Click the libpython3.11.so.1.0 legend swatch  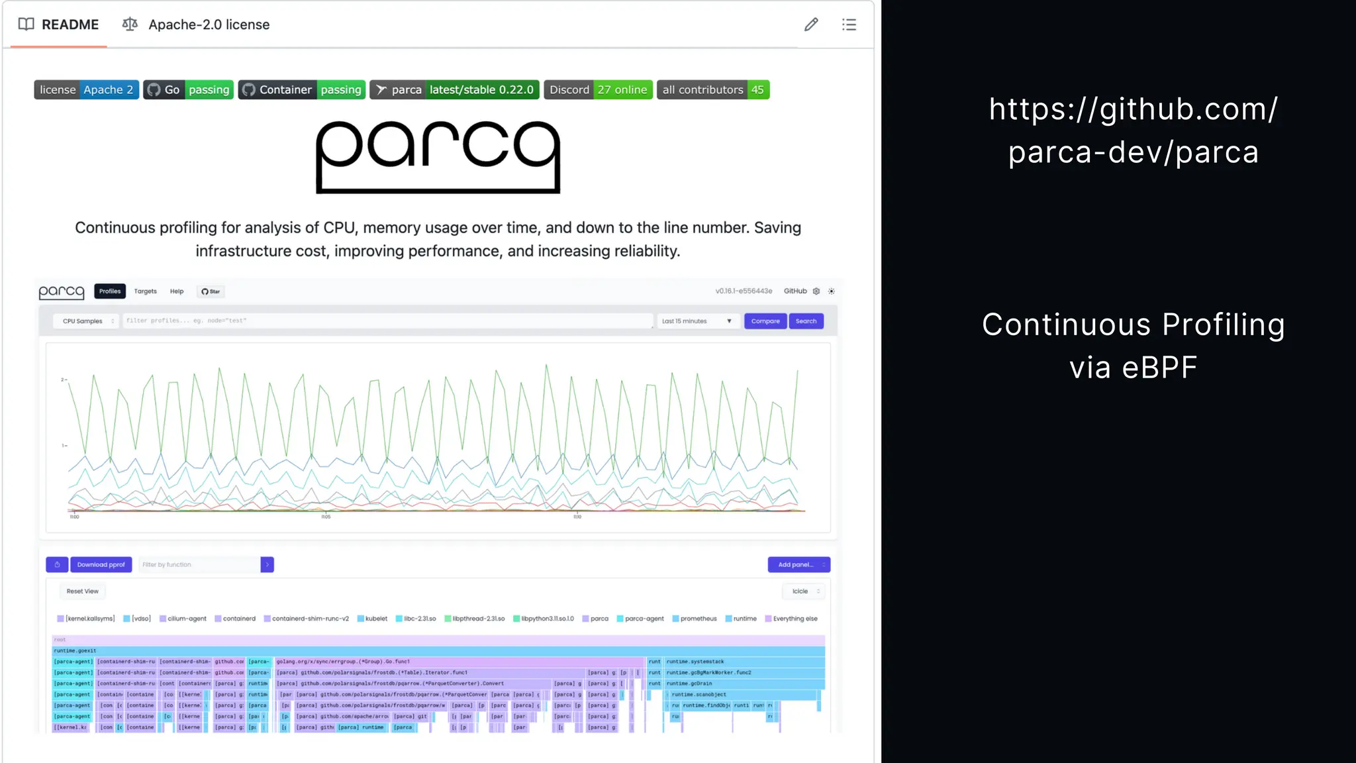516,619
